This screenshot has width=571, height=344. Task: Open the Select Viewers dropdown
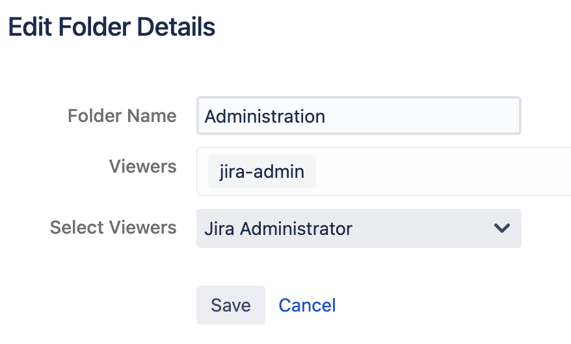(x=358, y=228)
